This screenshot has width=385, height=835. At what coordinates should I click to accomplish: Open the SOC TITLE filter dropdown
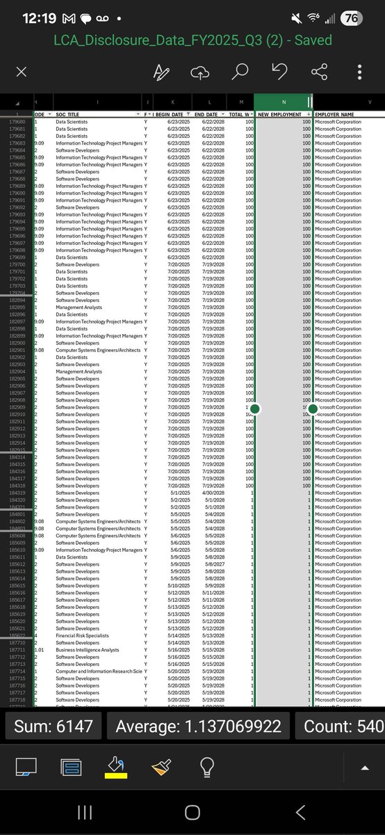[x=139, y=114]
